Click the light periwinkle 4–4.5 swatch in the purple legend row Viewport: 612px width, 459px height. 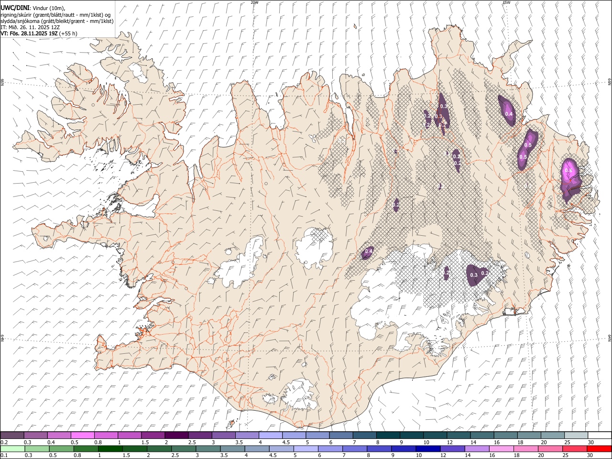(x=271, y=435)
